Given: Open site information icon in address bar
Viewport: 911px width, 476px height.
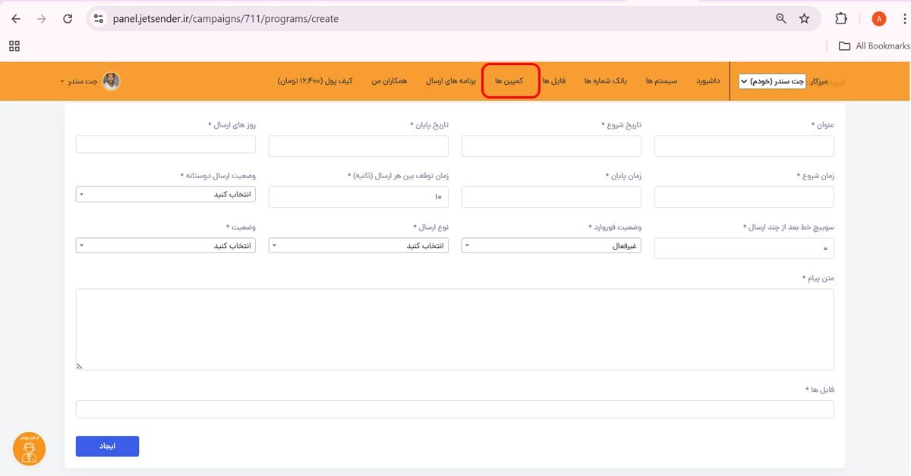Looking at the screenshot, I should (x=98, y=19).
